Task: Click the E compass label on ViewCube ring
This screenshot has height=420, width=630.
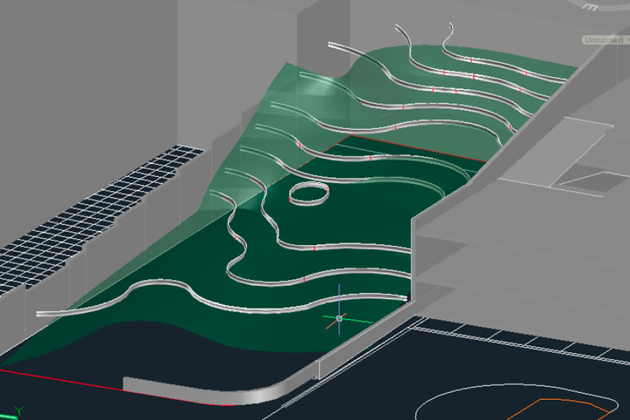Action: click(591, 6)
